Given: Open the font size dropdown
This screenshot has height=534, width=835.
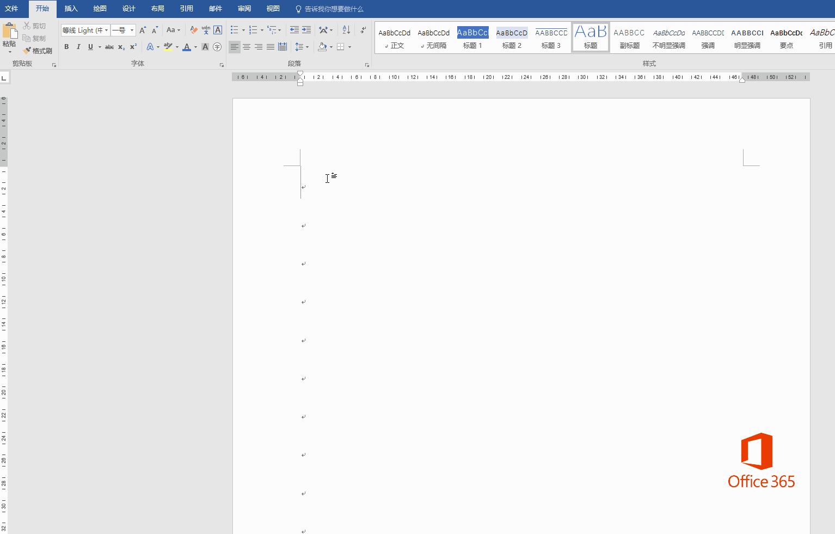Looking at the screenshot, I should click(132, 30).
